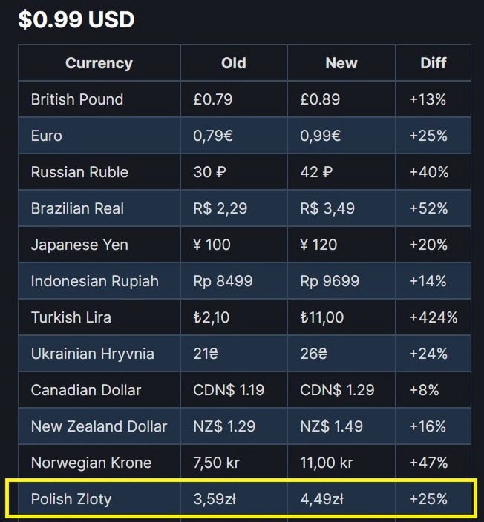484x522 pixels.
Task: Click the Currency column header
Action: 99,63
